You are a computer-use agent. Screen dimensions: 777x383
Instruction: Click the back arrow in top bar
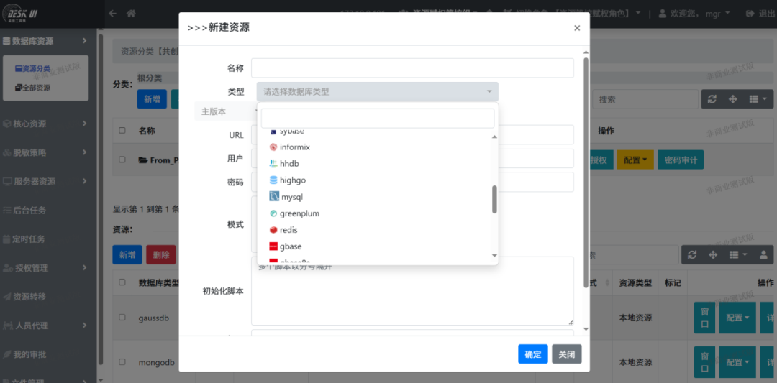click(113, 14)
